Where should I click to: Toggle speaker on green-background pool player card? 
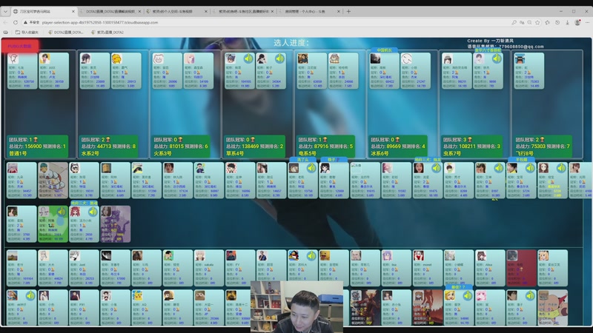[x=62, y=212]
